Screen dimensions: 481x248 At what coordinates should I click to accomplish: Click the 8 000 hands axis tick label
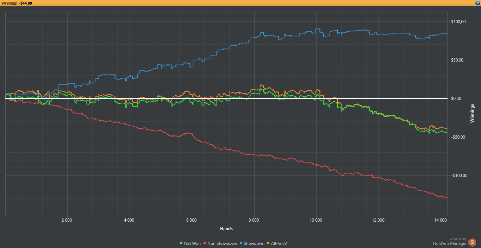pos(254,220)
